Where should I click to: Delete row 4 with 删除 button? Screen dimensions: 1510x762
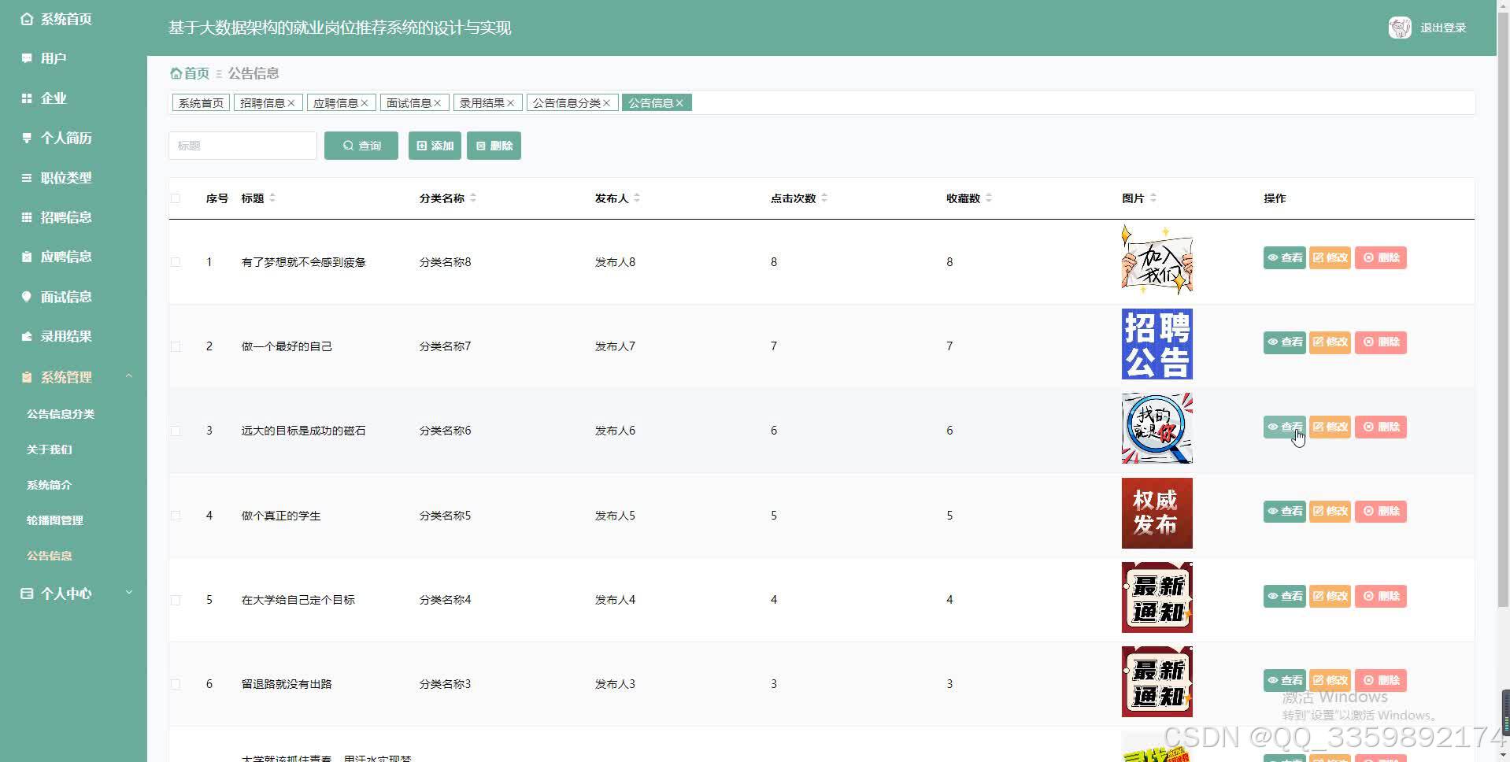1381,512
